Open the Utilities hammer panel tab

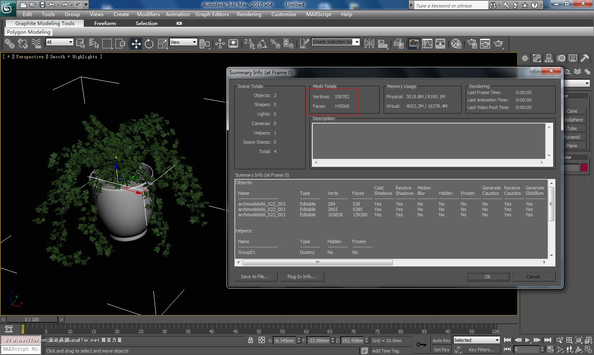(x=585, y=58)
